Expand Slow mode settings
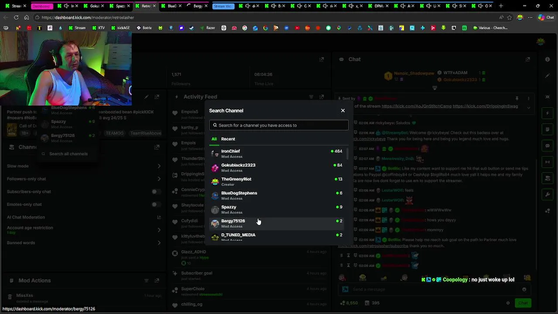This screenshot has width=558, height=314. [x=159, y=166]
